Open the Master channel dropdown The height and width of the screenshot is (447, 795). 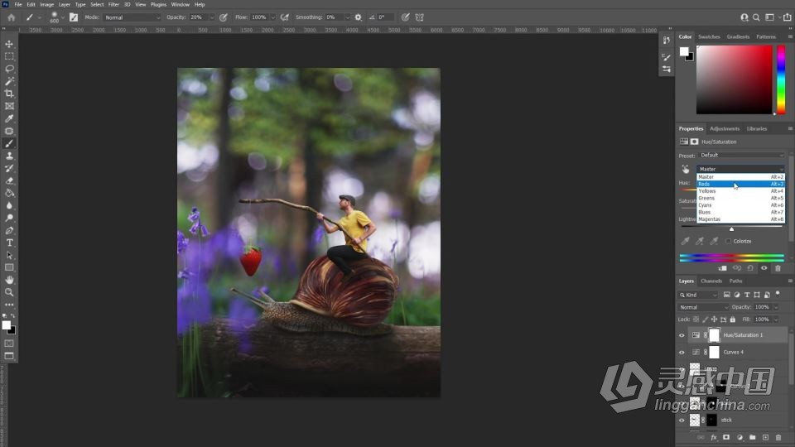[740, 169]
